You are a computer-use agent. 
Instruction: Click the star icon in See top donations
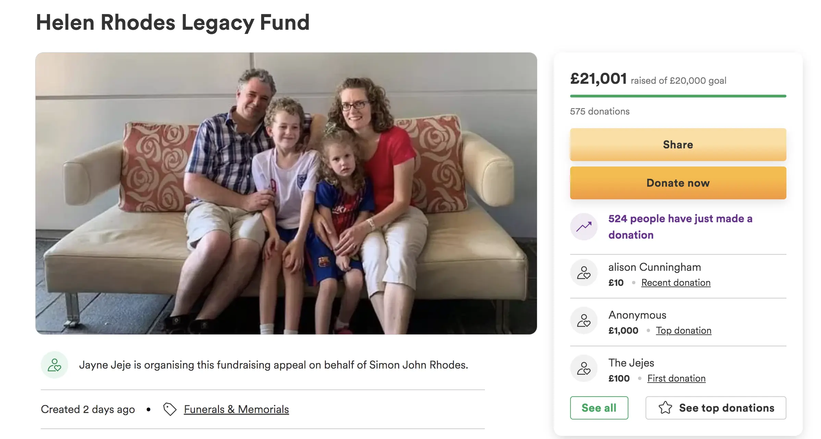665,408
